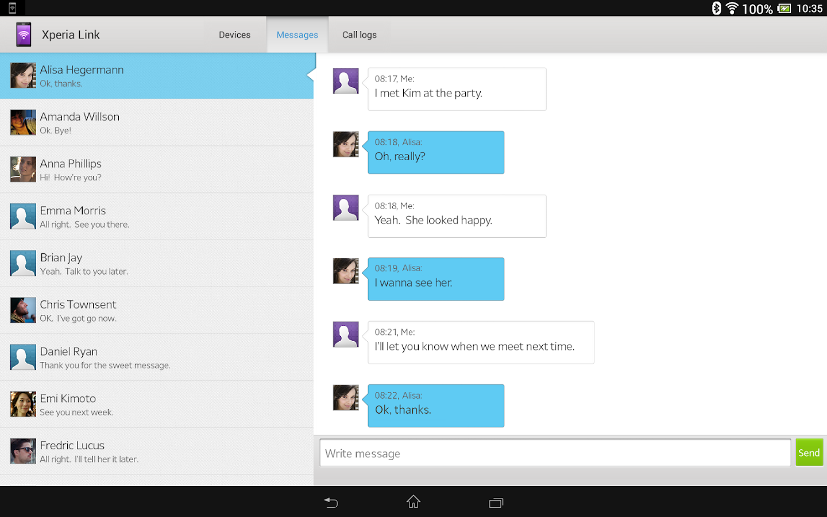Tap the Android back navigation icon
The height and width of the screenshot is (517, 827).
point(331,503)
